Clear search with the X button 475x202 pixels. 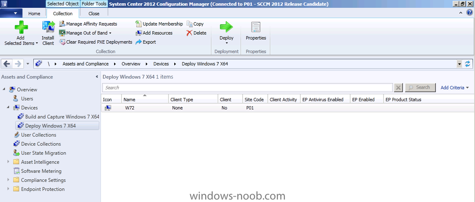click(x=398, y=88)
